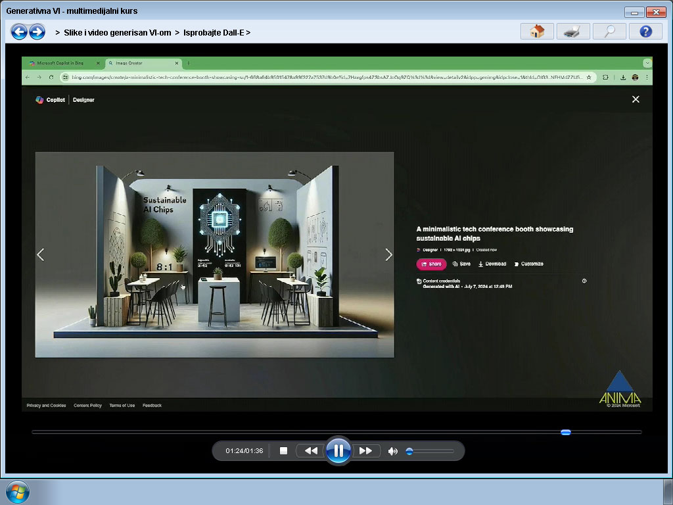
Task: Go forward with the right arrow button
Action: pos(37,32)
